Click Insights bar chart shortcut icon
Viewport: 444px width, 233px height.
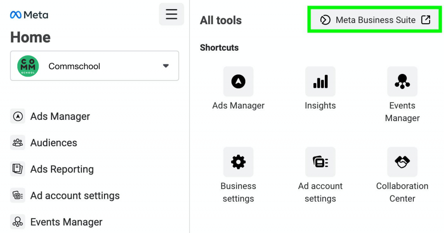320,82
